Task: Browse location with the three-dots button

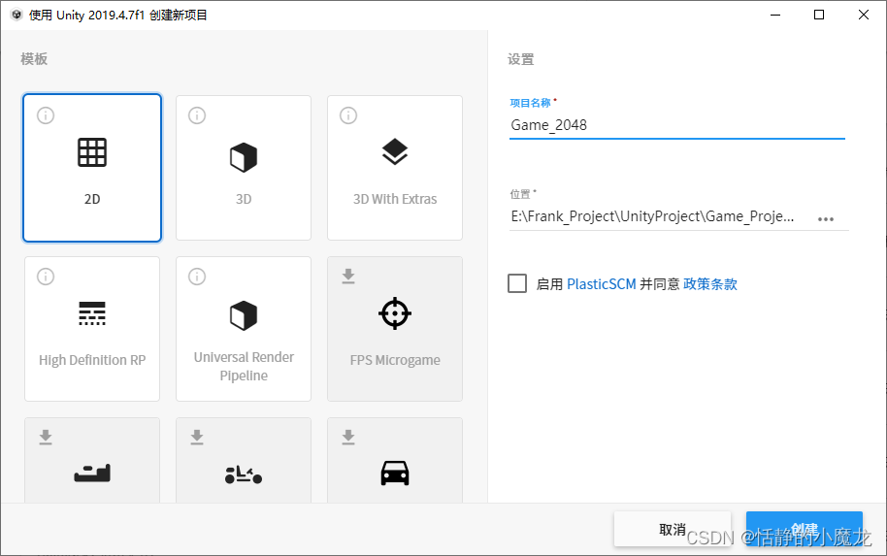Action: pyautogui.click(x=826, y=219)
